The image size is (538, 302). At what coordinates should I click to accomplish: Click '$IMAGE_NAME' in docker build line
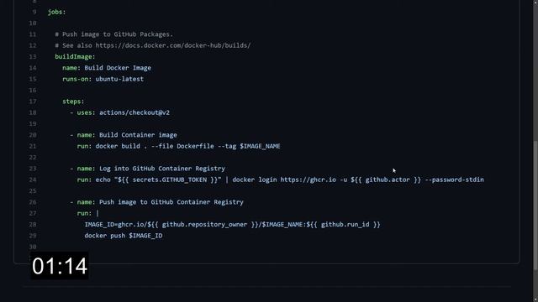tap(260, 146)
